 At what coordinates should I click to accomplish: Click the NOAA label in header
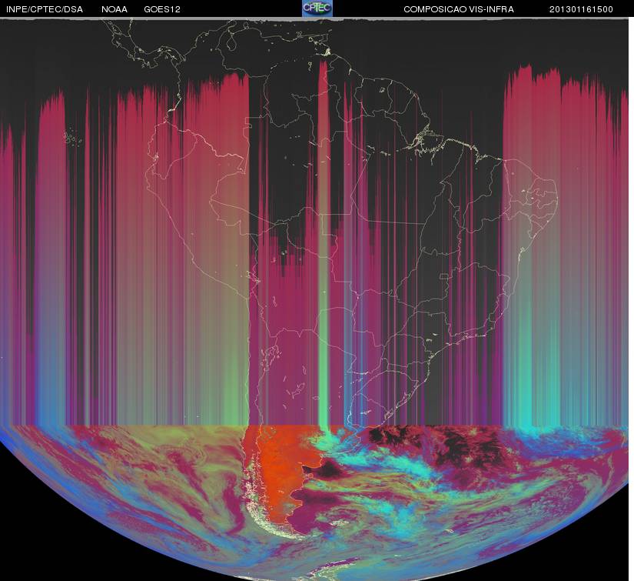tap(115, 9)
